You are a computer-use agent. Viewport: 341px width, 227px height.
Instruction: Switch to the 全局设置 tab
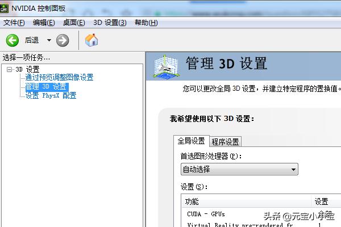191,141
